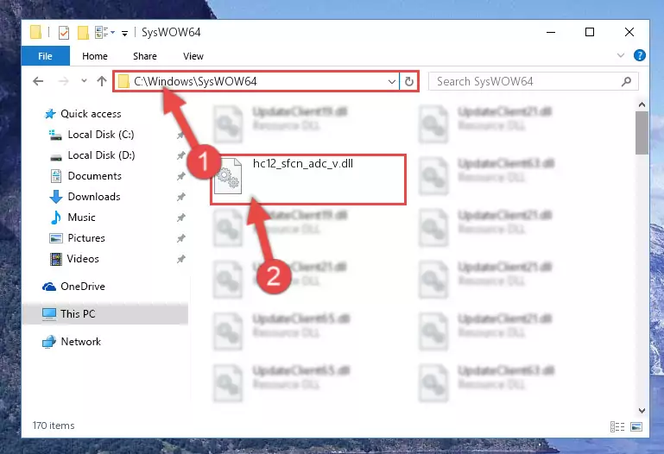Click the hc12_sfcn_adc_v.dll gear file icon

[228, 176]
